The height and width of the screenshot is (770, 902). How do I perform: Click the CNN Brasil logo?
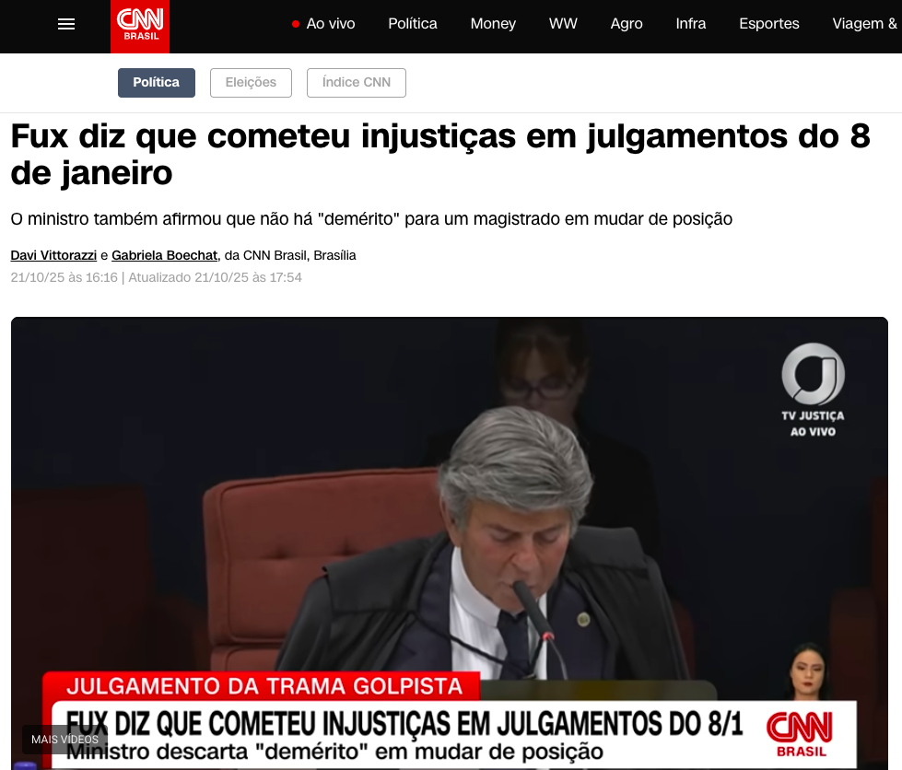(140, 27)
